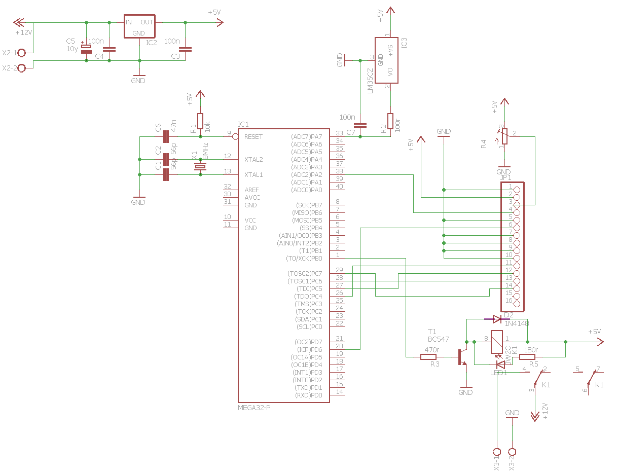Select JP1 header pin 8
617x474 pixels.
pos(517,243)
